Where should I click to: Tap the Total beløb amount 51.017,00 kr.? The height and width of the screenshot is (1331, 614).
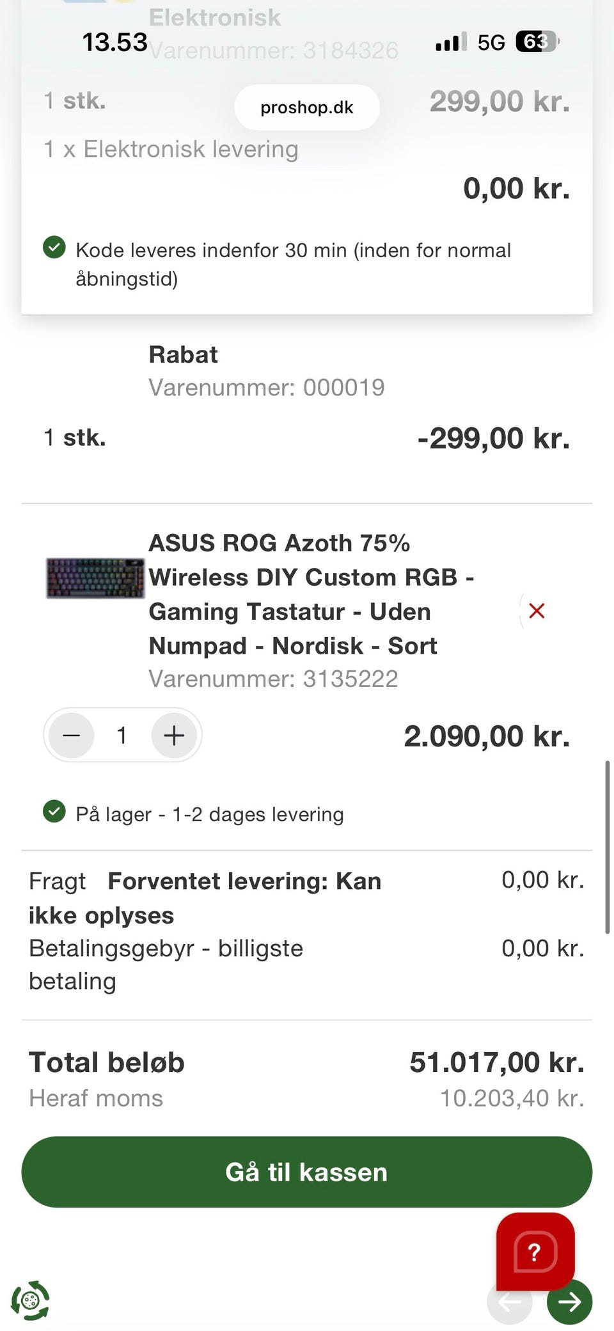(x=497, y=1062)
